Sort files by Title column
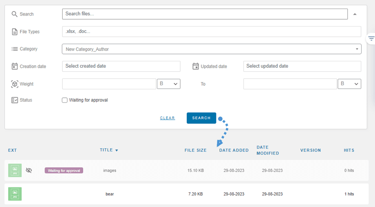Screen dimensions: 375x207 click(109, 150)
